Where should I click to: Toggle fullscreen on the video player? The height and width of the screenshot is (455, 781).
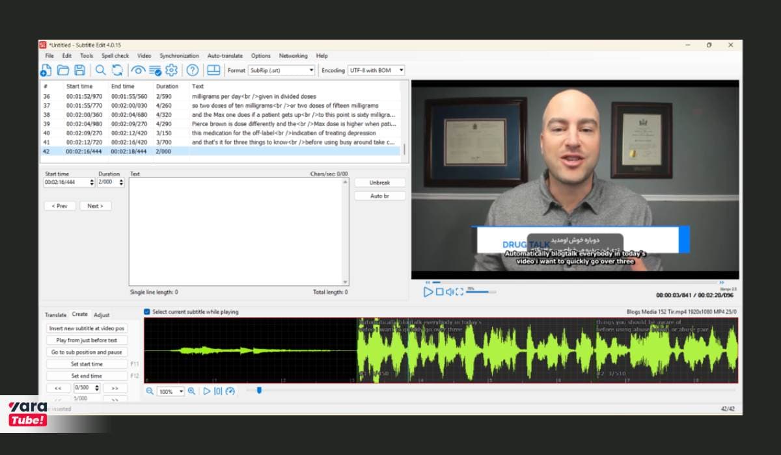459,292
